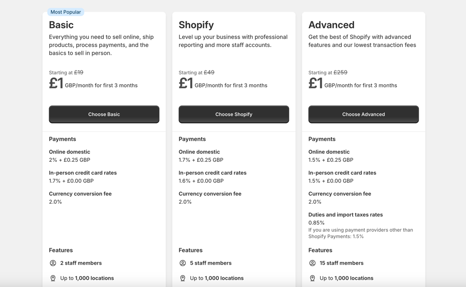
Task: Click "15 staff members" text in Advanced
Action: pyautogui.click(x=341, y=263)
